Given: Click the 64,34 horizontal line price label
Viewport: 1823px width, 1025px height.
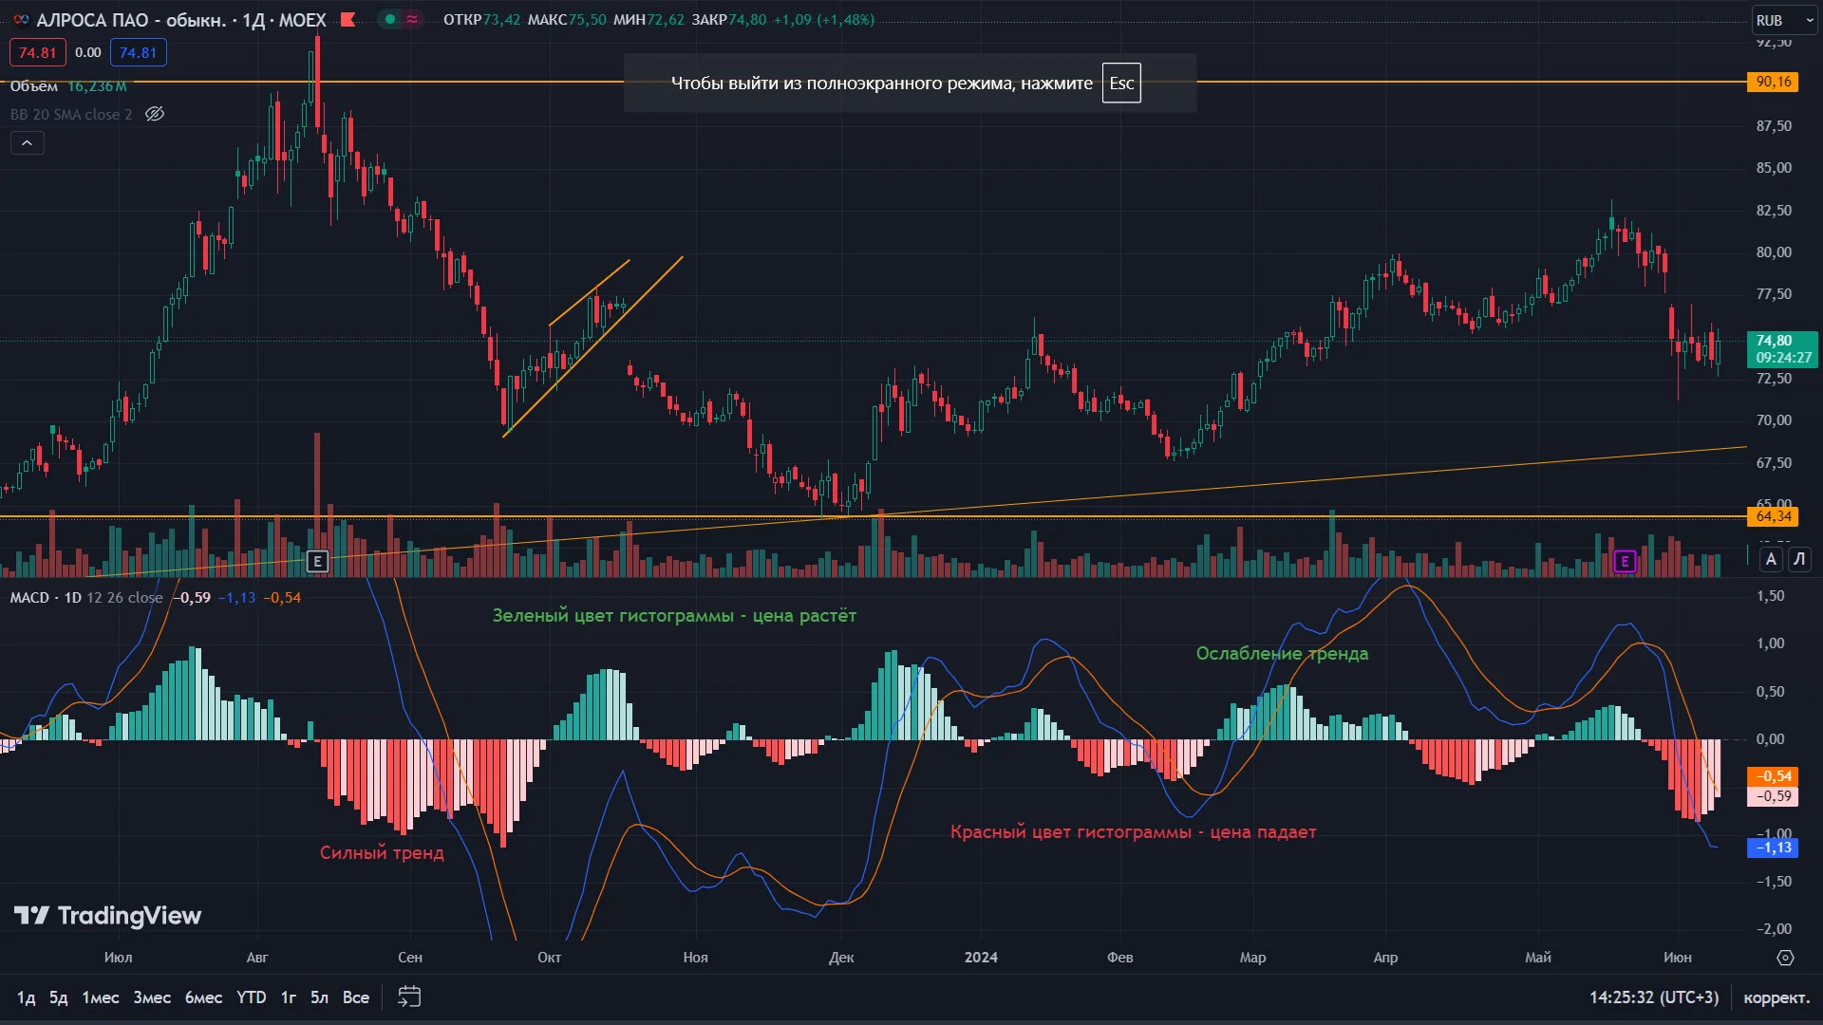Looking at the screenshot, I should tap(1774, 516).
